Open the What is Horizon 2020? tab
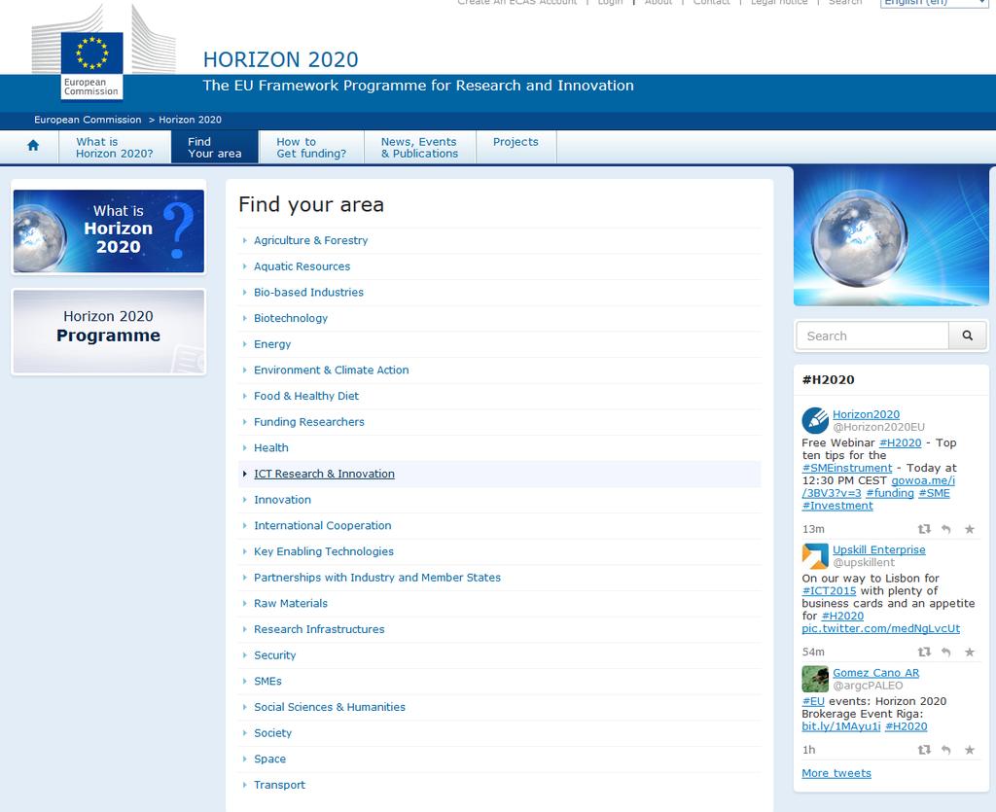The height and width of the screenshot is (812, 996). [x=115, y=147]
